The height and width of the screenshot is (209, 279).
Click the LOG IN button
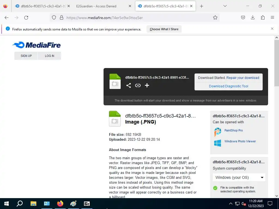[x=50, y=56]
